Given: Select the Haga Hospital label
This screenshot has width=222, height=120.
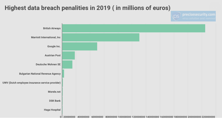Looking at the screenshot, I should (52, 110).
